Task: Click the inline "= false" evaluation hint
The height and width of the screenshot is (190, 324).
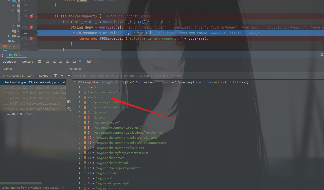Action: pyautogui.click(x=138, y=33)
